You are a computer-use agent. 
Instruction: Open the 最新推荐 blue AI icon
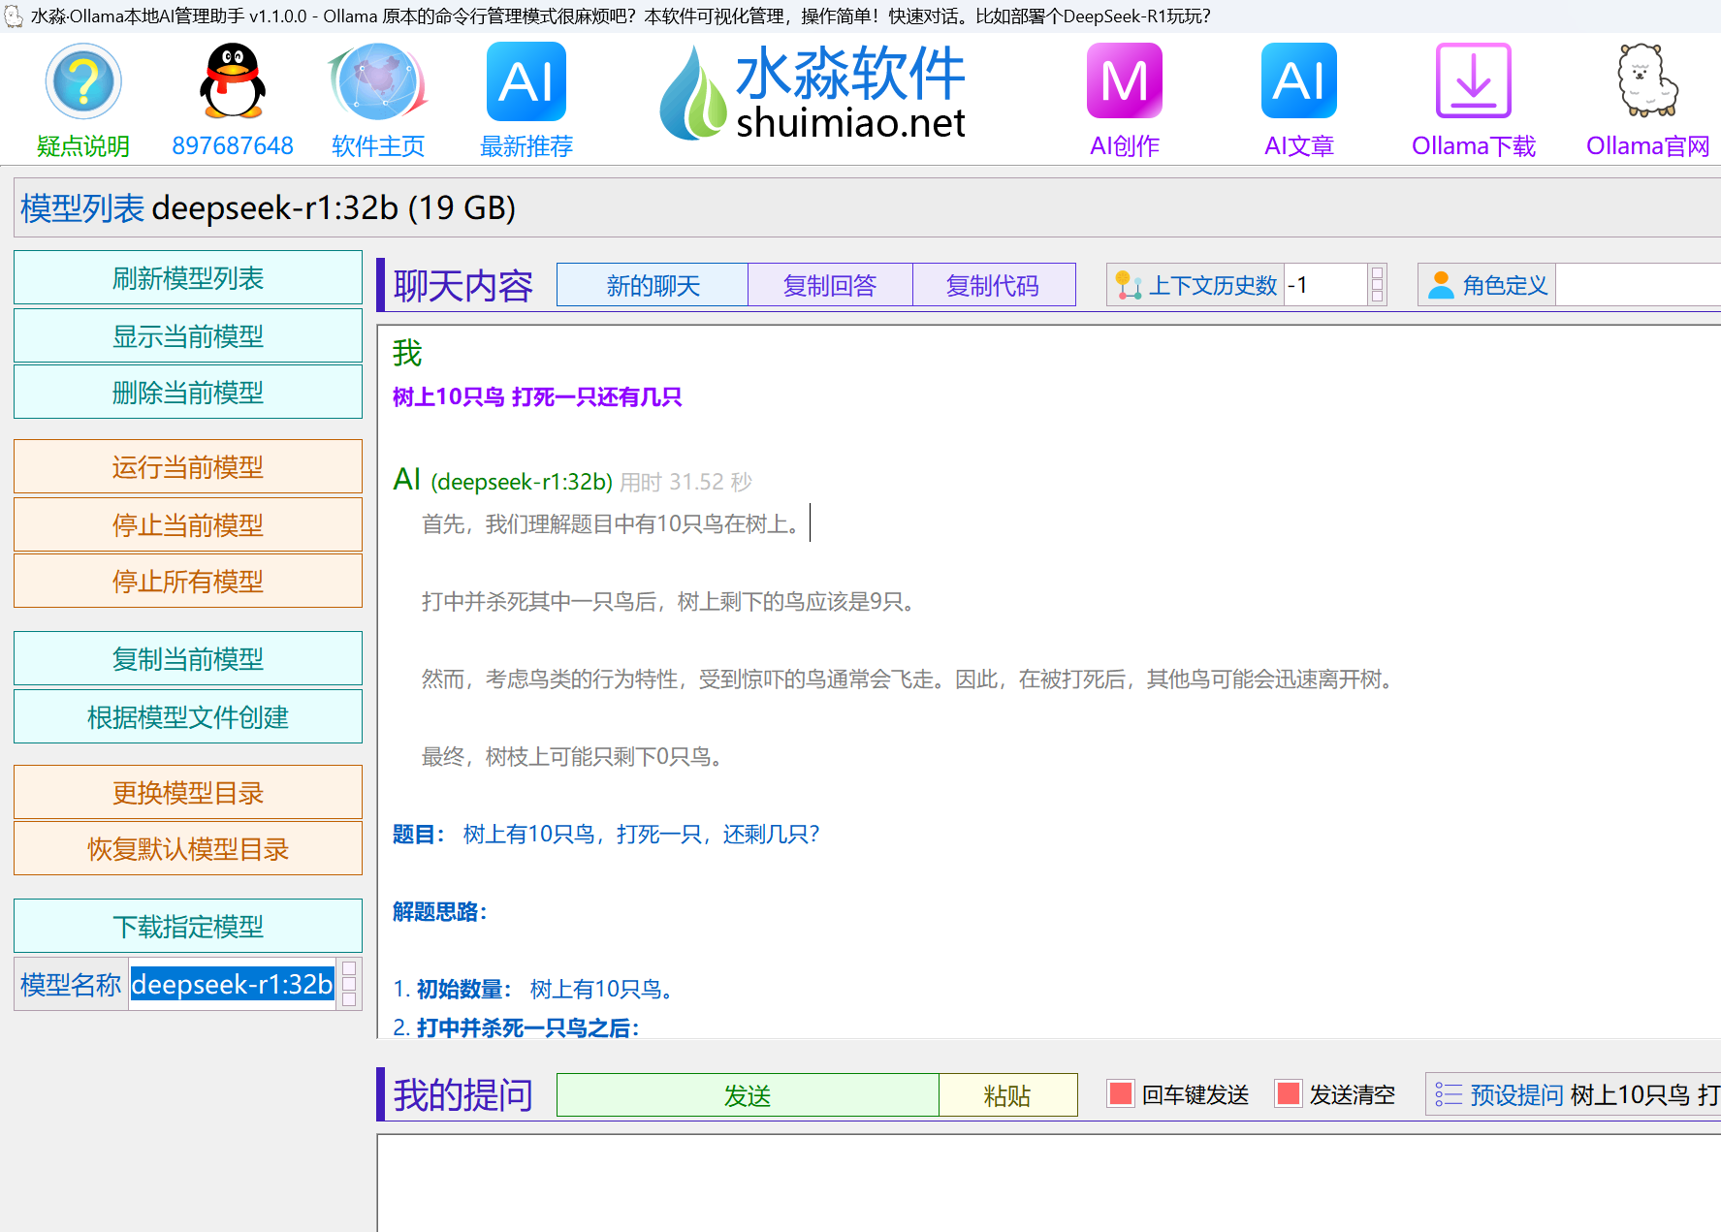(526, 81)
